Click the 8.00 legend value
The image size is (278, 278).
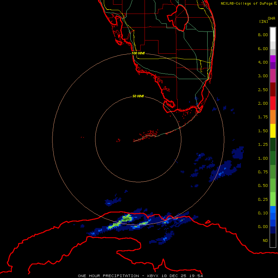263,35
